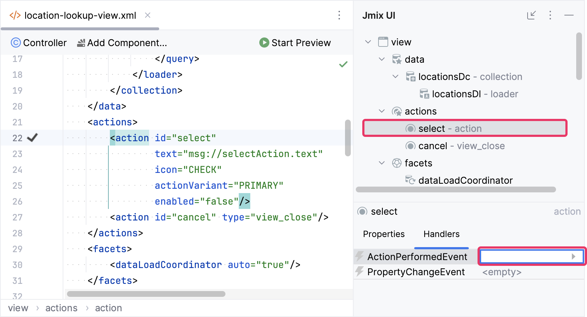Switch to the Handlers tab
The width and height of the screenshot is (587, 317).
(x=441, y=234)
